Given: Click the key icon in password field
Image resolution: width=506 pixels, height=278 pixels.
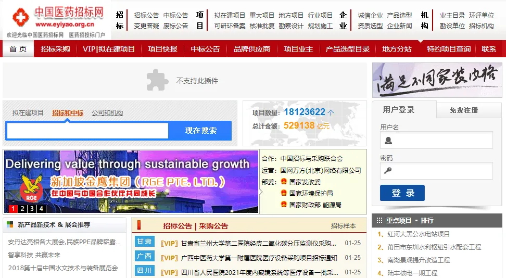Looking at the screenshot, I should pyautogui.click(x=388, y=171).
